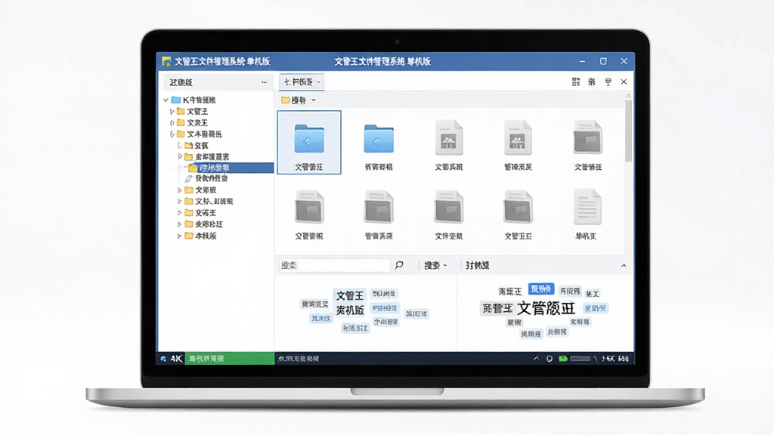The height and width of the screenshot is (435, 774).
Task: Click the app logo in title bar
Action: click(x=166, y=62)
